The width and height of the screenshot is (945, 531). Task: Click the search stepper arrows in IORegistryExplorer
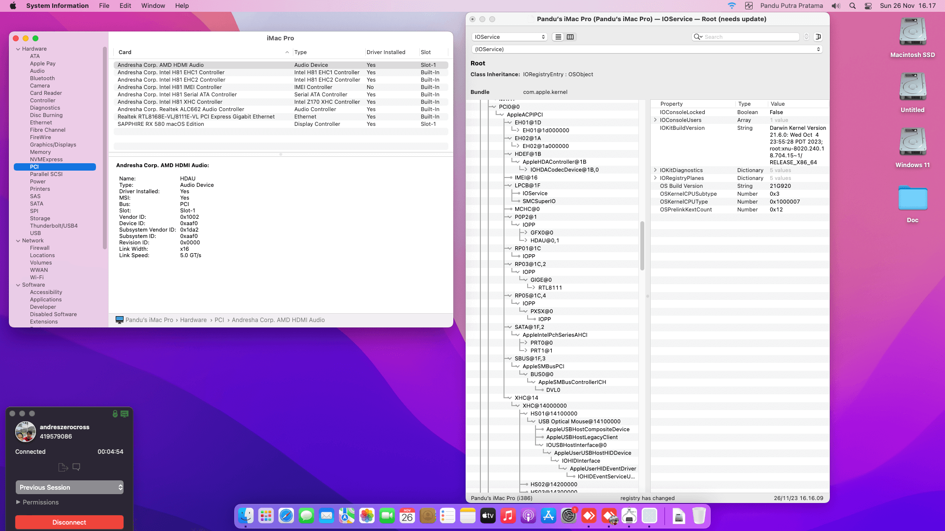click(x=806, y=37)
